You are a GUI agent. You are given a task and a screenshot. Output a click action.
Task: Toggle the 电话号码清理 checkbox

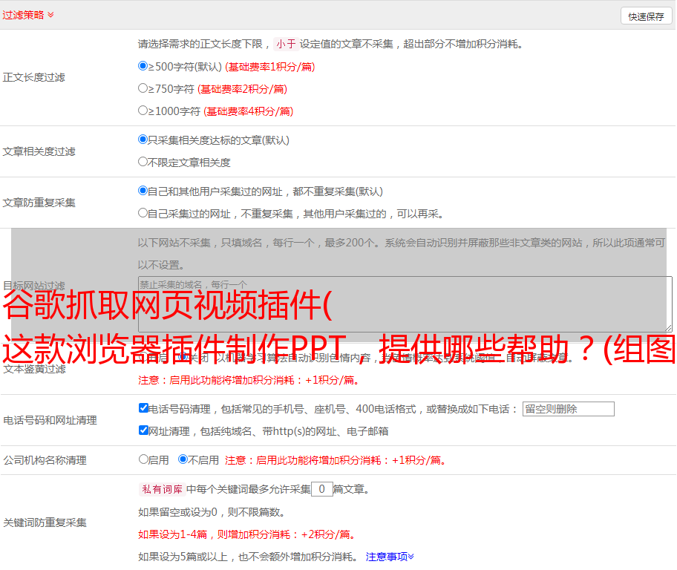click(143, 408)
